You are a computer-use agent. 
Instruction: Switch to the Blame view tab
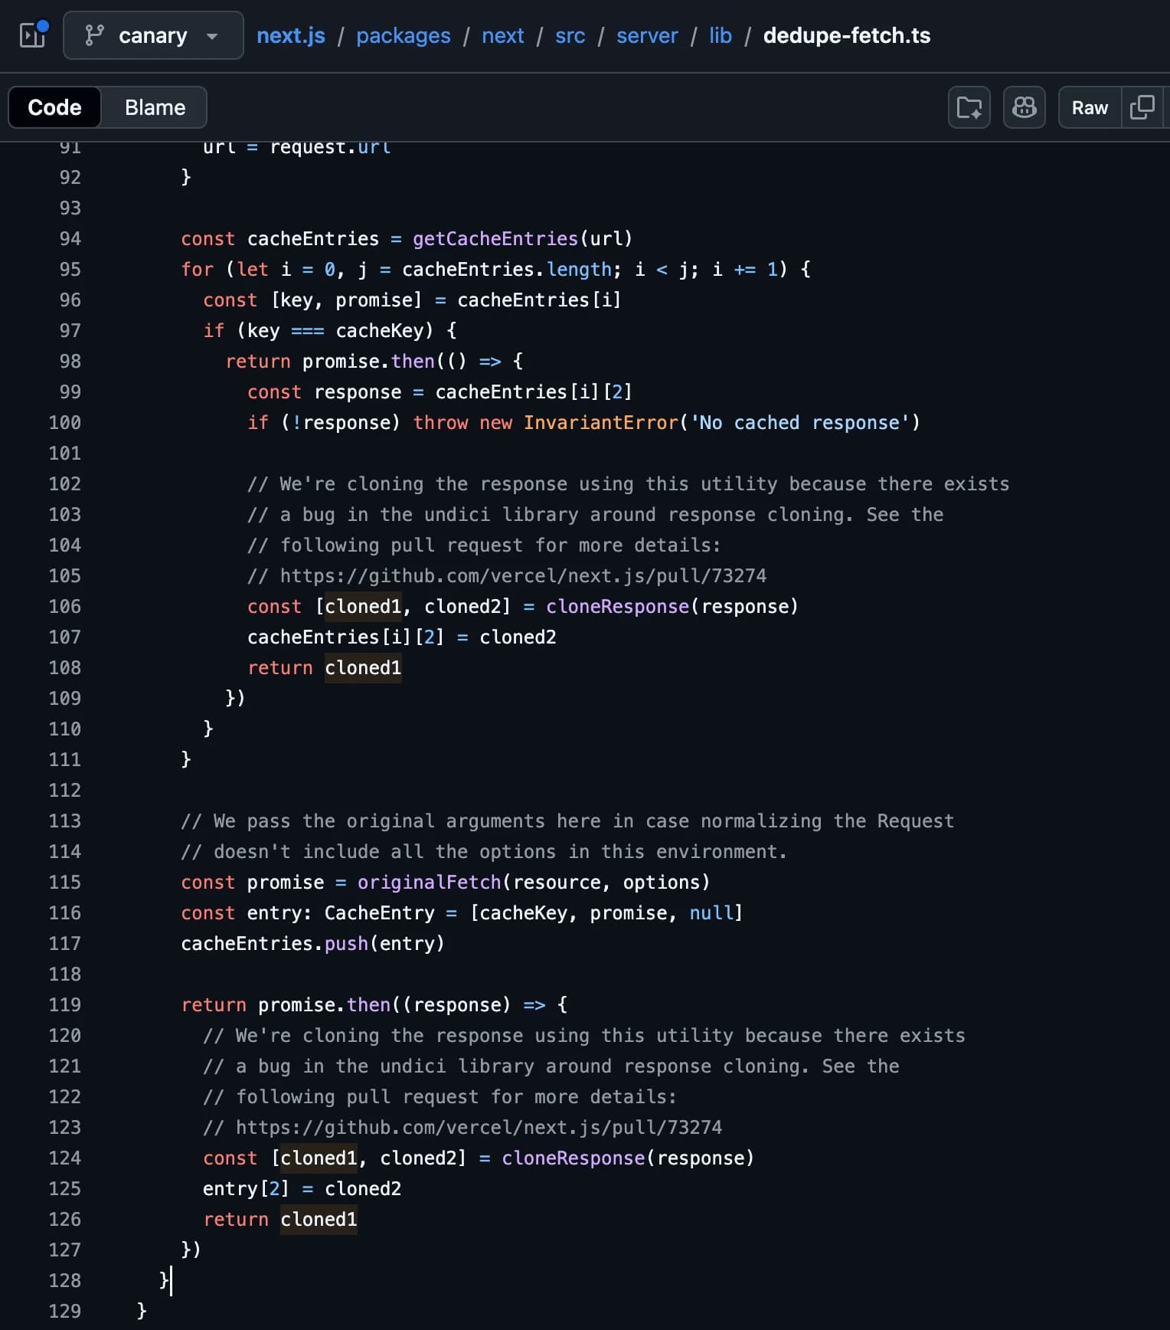coord(155,107)
